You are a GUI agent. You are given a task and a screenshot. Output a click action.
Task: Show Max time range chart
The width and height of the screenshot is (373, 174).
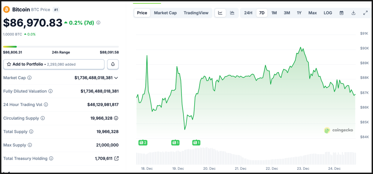click(x=312, y=13)
